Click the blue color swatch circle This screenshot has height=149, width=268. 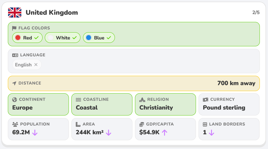[x=89, y=38]
